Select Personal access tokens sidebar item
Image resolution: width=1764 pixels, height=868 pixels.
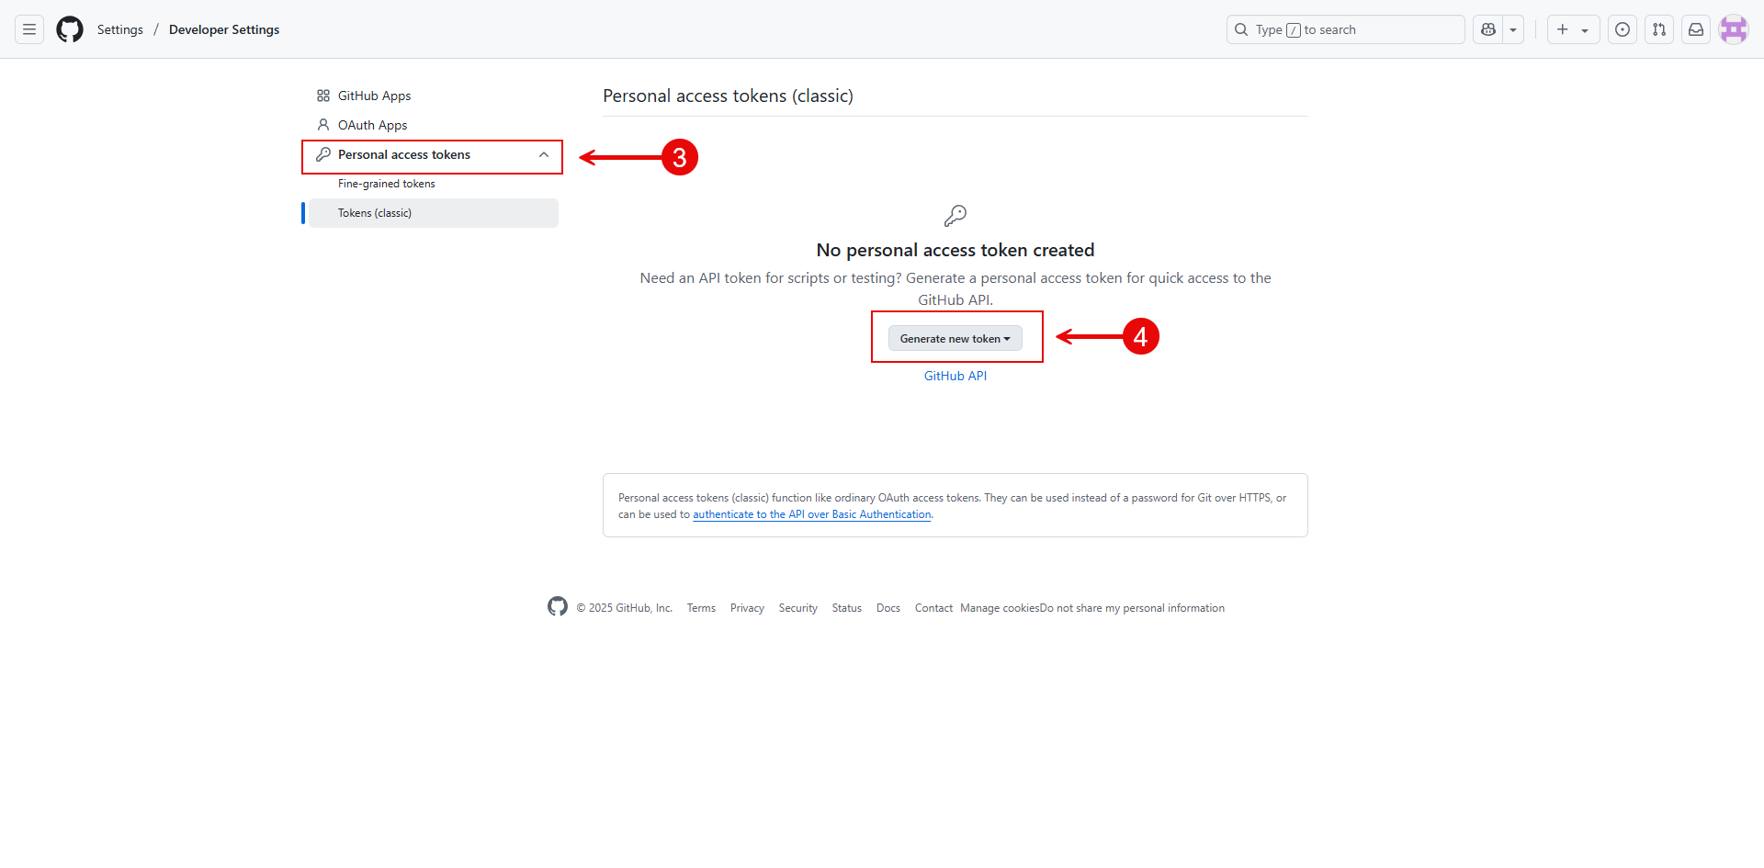pos(432,155)
